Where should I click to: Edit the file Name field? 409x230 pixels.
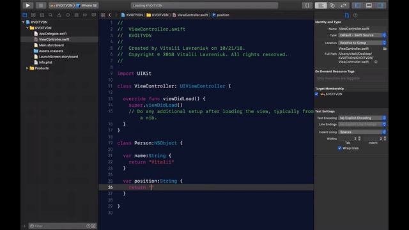[x=362, y=29]
